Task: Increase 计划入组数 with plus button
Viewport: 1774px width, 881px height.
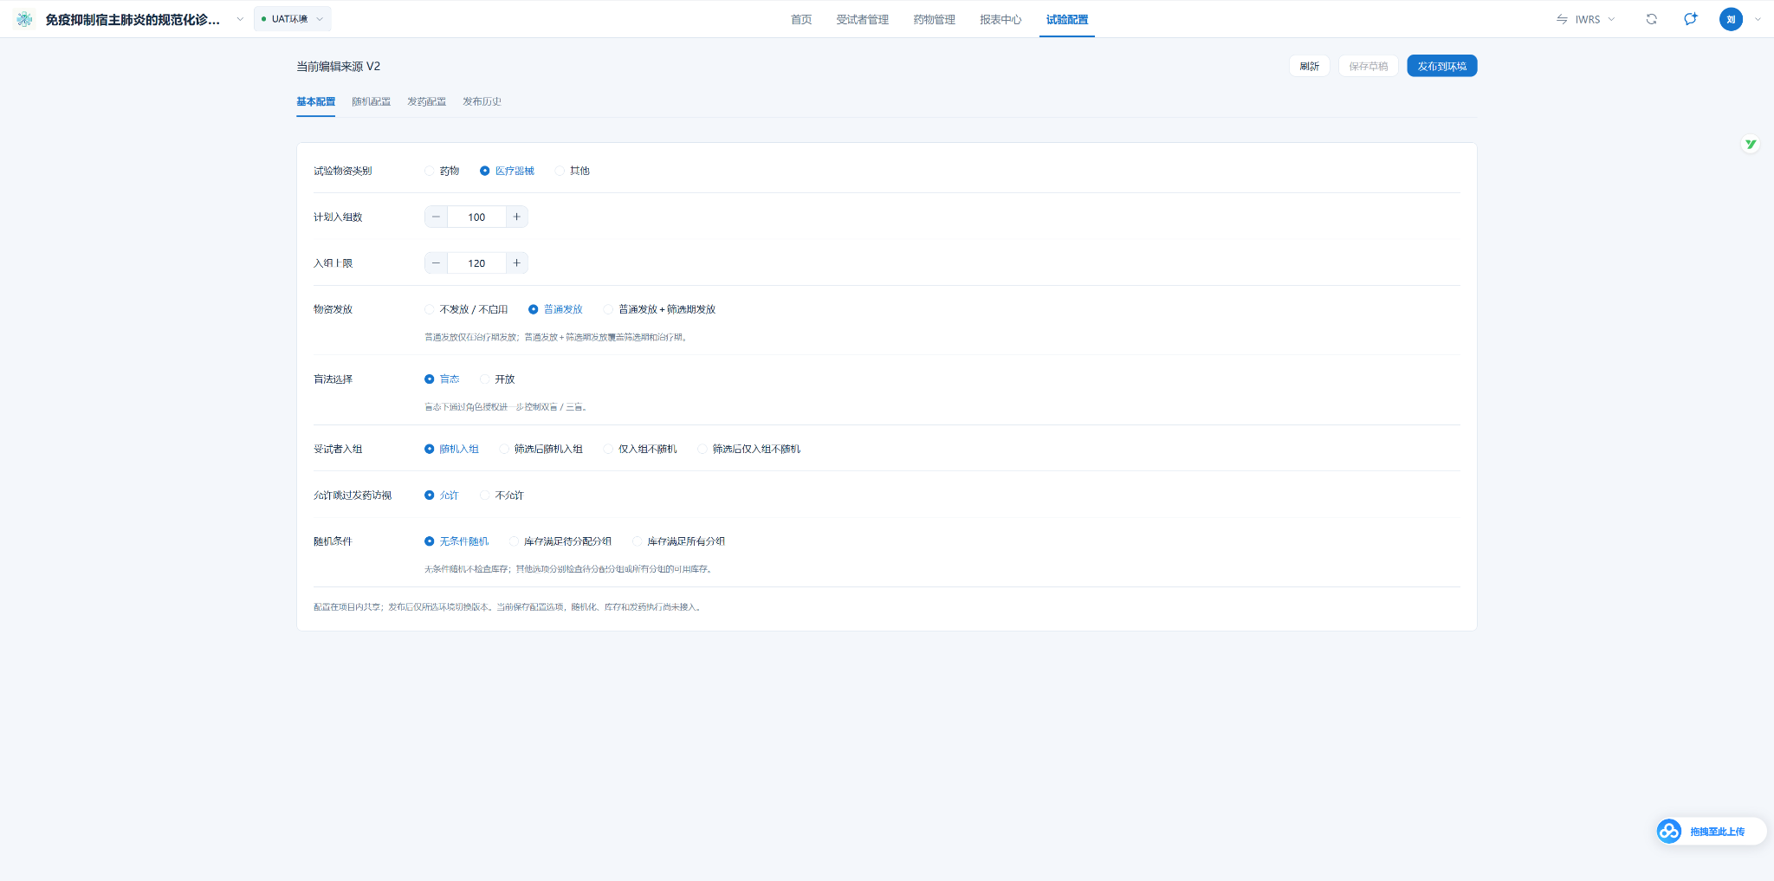Action: click(516, 217)
